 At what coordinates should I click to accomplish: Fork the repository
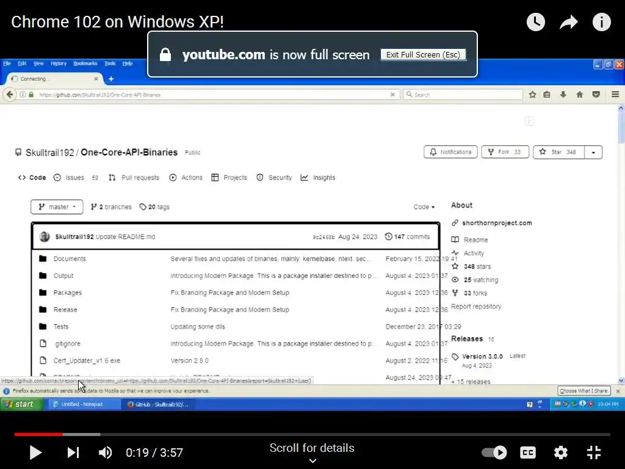pyautogui.click(x=505, y=152)
